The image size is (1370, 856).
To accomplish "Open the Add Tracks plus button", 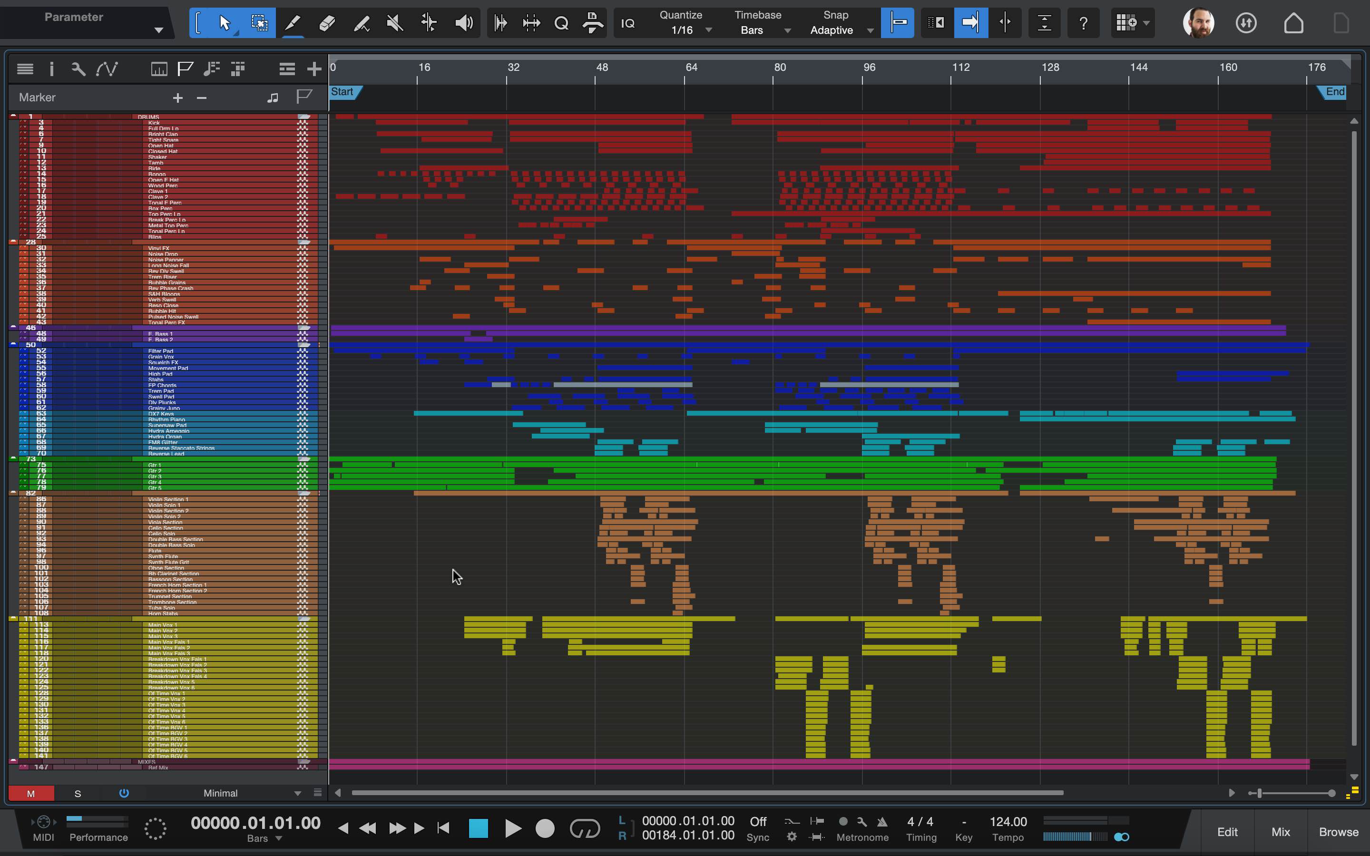I will [x=313, y=69].
